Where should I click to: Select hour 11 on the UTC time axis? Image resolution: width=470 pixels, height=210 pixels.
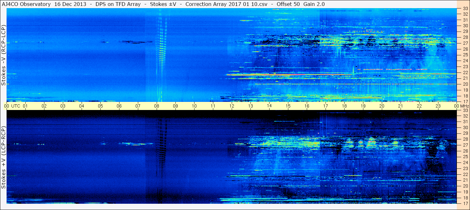[x=213, y=106]
